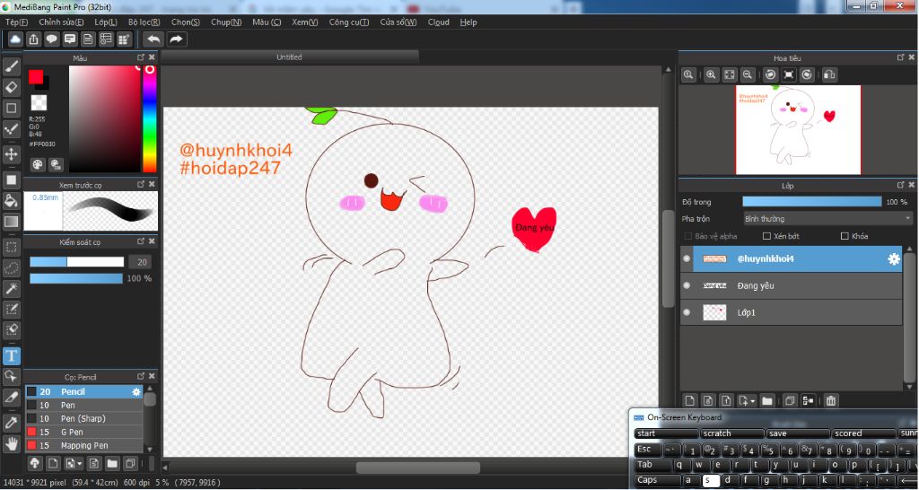Rotate navigator view counterclockwise

(771, 74)
